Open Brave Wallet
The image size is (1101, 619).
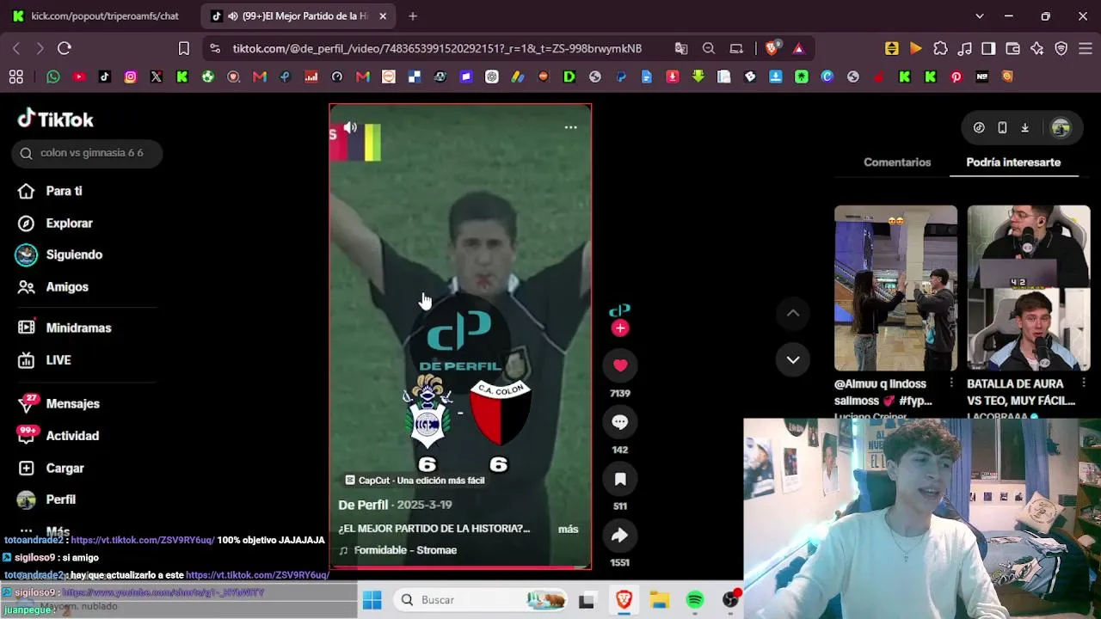(1012, 49)
